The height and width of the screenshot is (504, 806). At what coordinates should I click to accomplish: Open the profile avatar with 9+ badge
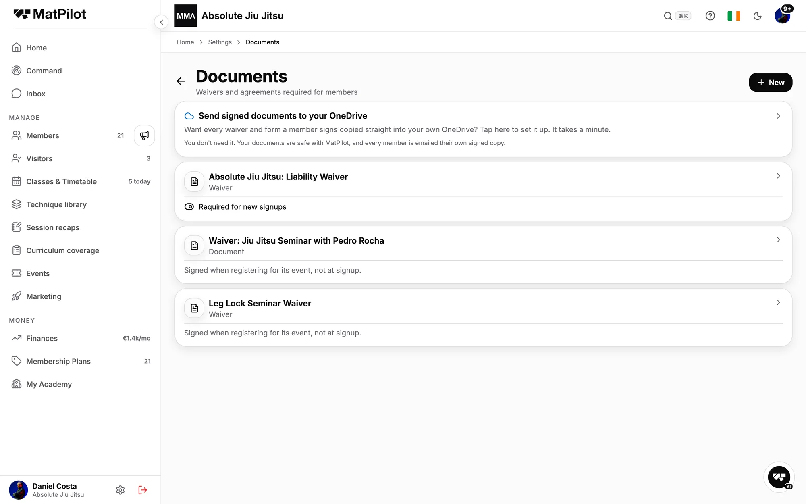pyautogui.click(x=783, y=15)
